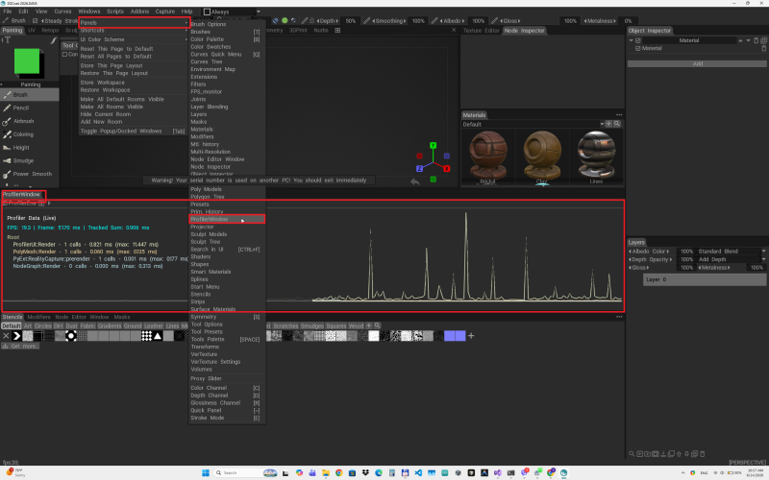Select the Clay material thumbnail
Screen dimensions: 769x480
[x=542, y=157]
